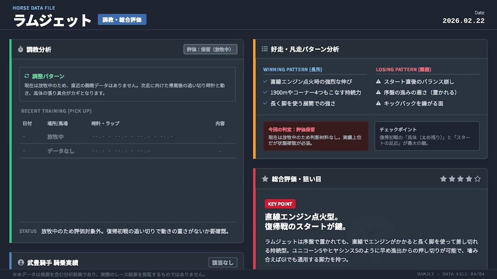Click the checkmark next to 長く脚を使う展開での強さ
The image size is (497, 279).
(265, 103)
